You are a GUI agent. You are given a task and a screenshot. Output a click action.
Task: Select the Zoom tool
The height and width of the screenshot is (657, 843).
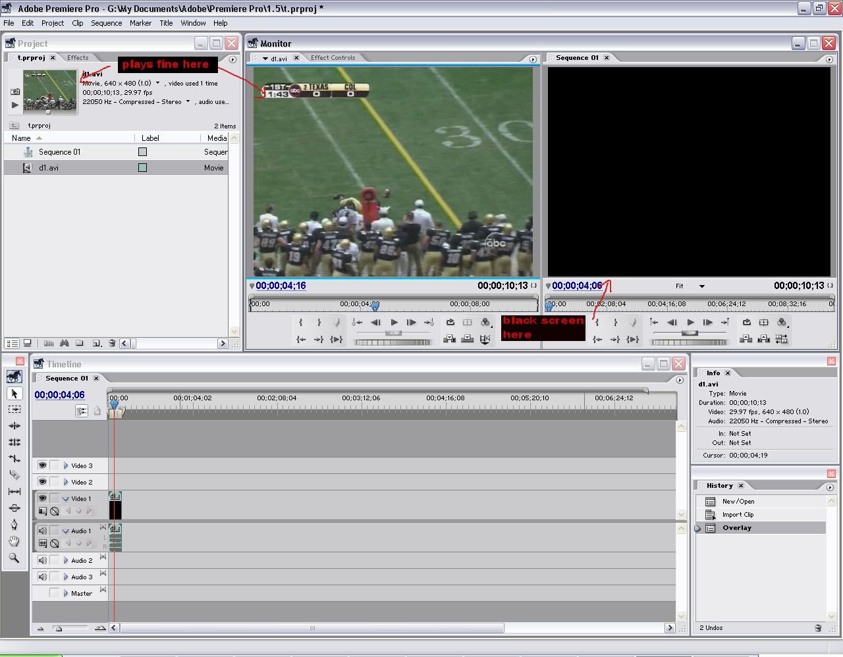coord(14,558)
